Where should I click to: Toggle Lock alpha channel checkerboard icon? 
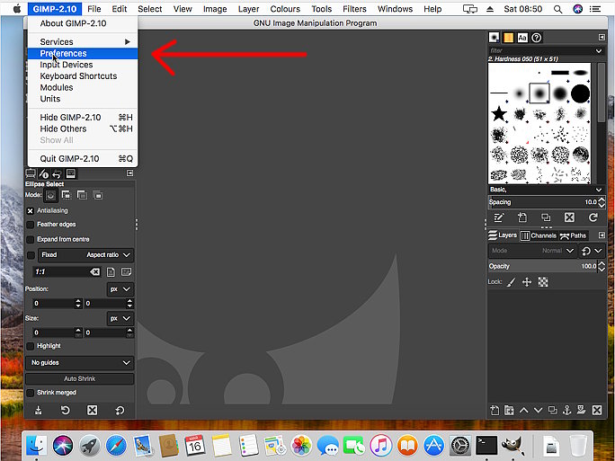[x=543, y=282]
